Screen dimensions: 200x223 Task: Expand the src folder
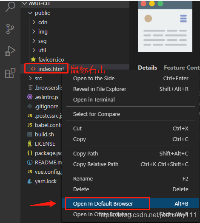tap(30, 78)
